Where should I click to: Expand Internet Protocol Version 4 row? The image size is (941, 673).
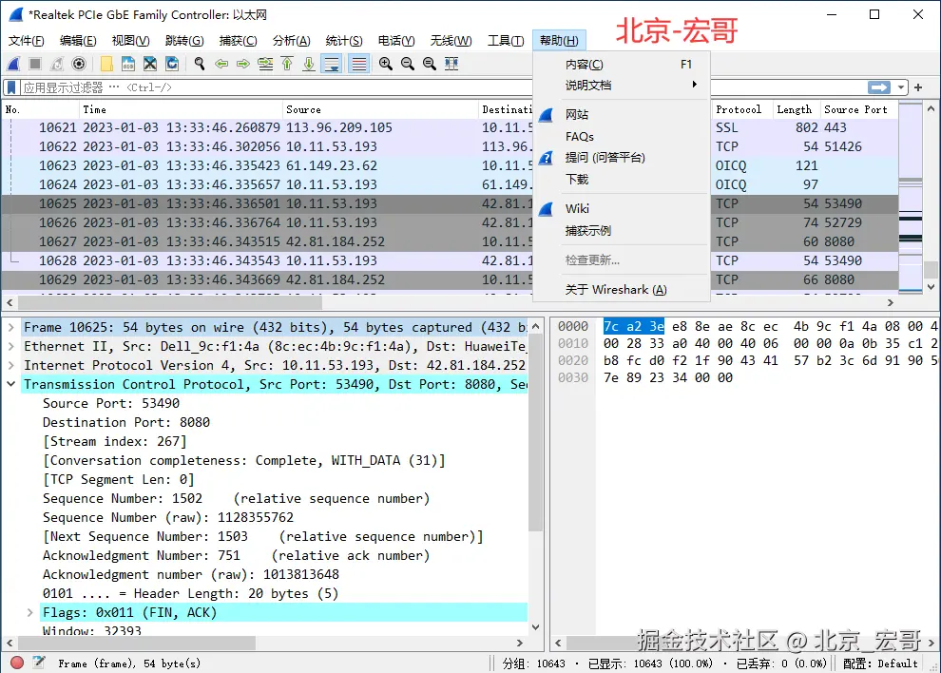tap(10, 365)
